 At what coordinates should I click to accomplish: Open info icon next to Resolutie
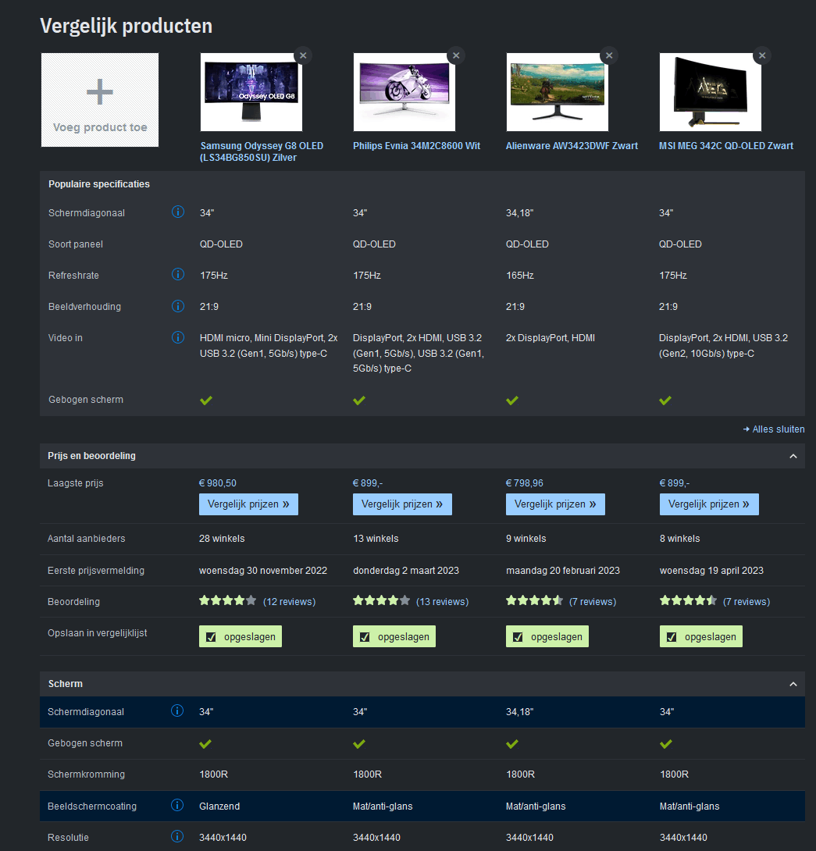[177, 837]
